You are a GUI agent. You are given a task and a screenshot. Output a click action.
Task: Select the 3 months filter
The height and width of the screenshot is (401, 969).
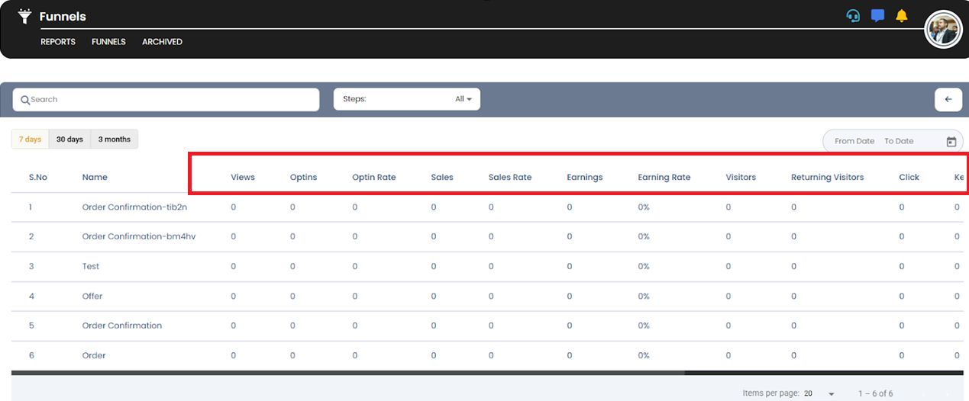point(115,140)
